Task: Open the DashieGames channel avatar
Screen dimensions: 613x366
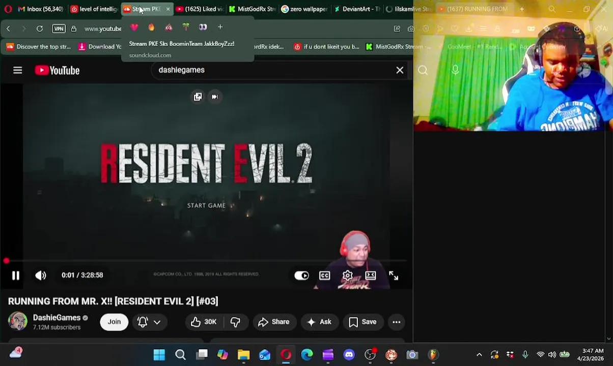Action: pos(17,322)
